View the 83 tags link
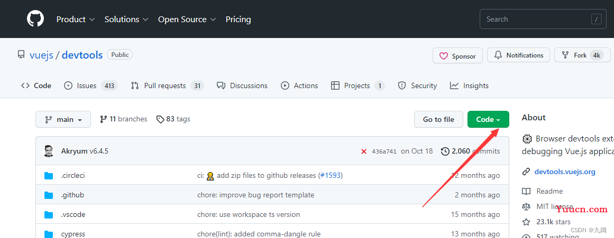The width and height of the screenshot is (614, 238). (173, 119)
